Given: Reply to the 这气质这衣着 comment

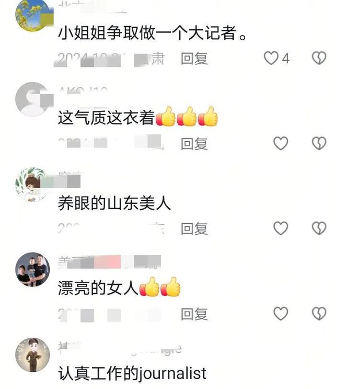Looking at the screenshot, I should pos(194,144).
